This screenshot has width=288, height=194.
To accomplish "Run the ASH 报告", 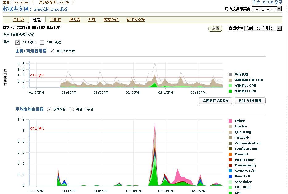I will click(x=250, y=101).
